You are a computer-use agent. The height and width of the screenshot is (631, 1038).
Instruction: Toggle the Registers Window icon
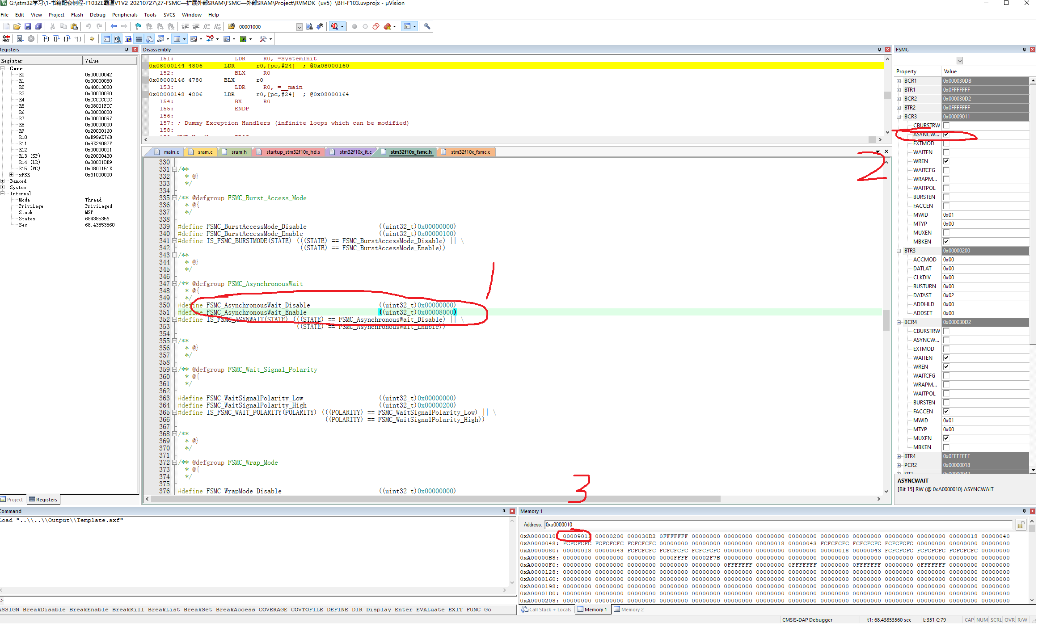139,39
